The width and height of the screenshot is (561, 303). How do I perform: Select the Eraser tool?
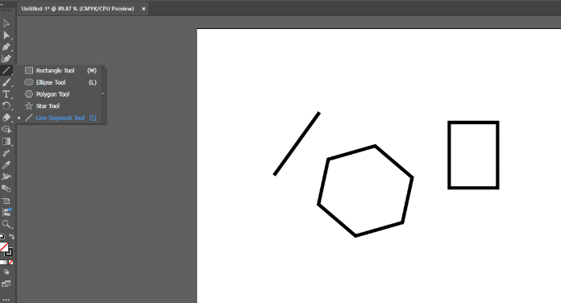(6, 118)
